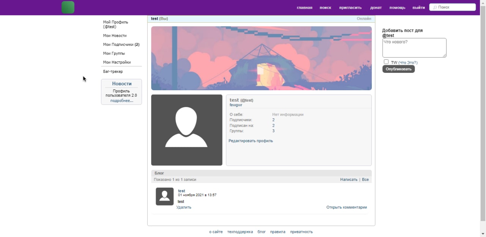The image size is (486, 237).
Task: Click the large profile avatar placeholder
Action: (x=187, y=130)
